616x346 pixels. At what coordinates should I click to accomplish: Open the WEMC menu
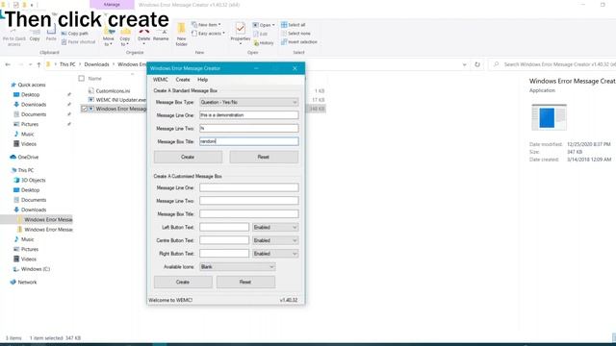[x=161, y=80]
